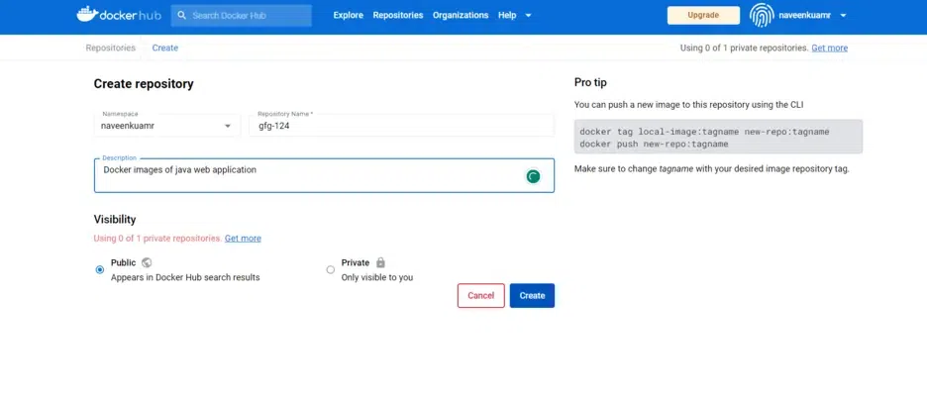Image resolution: width=927 pixels, height=396 pixels.
Task: Click the Repositories breadcrumb tab
Action: point(110,48)
